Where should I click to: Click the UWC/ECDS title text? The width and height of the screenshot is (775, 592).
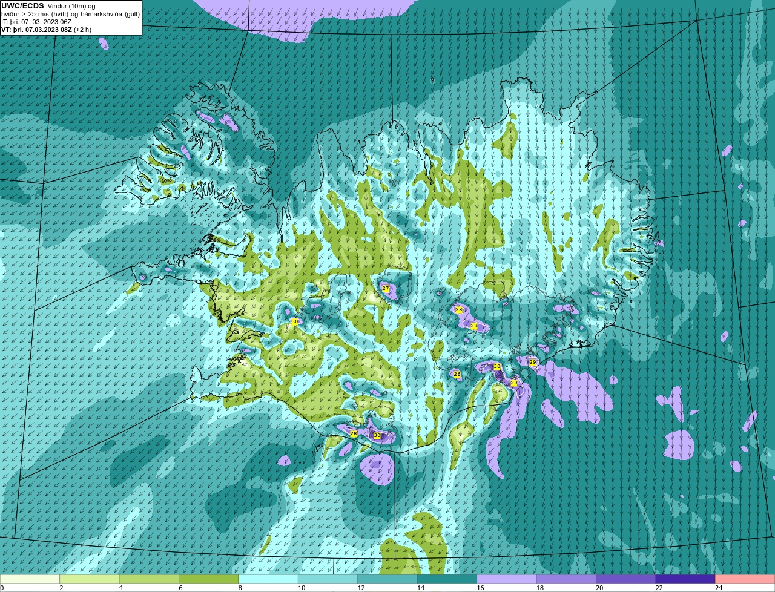[x=22, y=5]
